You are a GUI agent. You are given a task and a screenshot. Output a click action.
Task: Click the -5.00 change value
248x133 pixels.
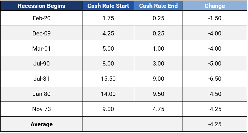215,64
